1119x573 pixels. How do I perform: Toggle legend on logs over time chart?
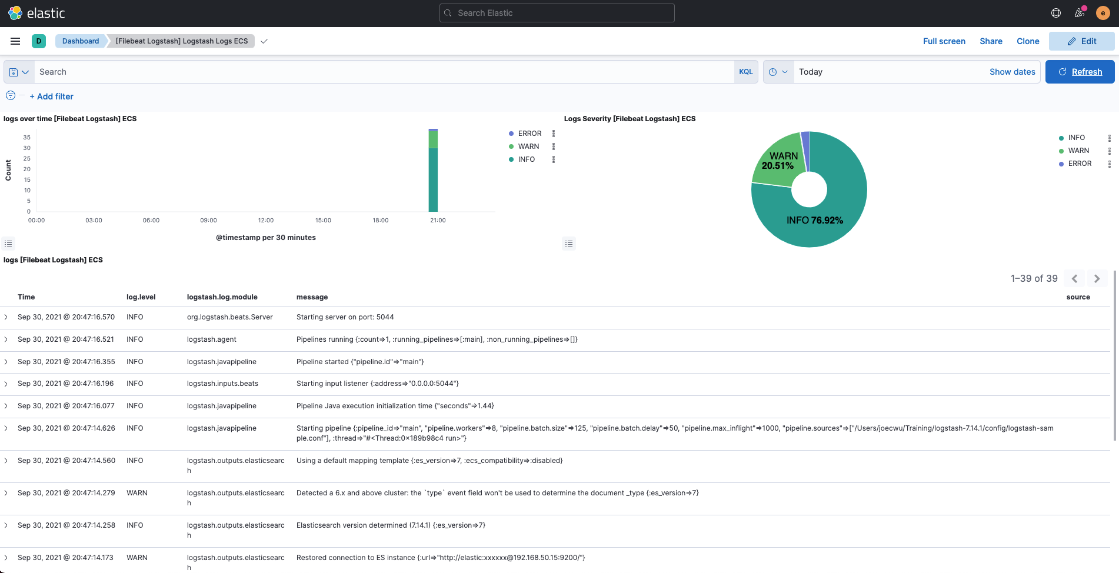tap(8, 244)
